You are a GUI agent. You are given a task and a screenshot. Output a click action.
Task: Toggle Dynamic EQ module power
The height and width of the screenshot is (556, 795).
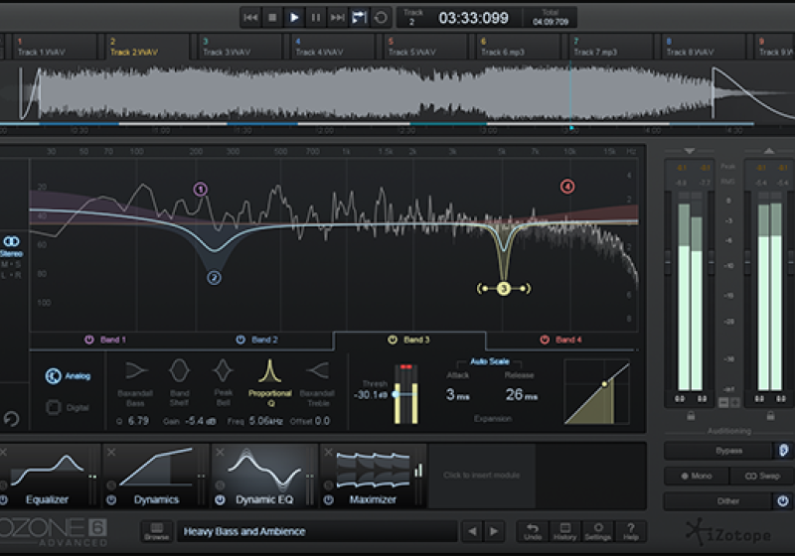coord(220,500)
